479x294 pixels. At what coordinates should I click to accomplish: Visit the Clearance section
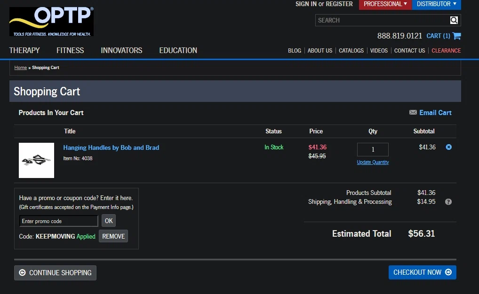[x=446, y=51]
